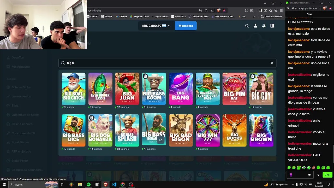The height and width of the screenshot is (188, 334).
Task: Open the notifications bell icon
Action: [x=264, y=26]
